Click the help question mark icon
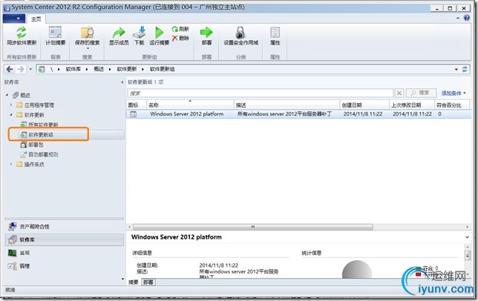The image size is (478, 301). coord(467,18)
